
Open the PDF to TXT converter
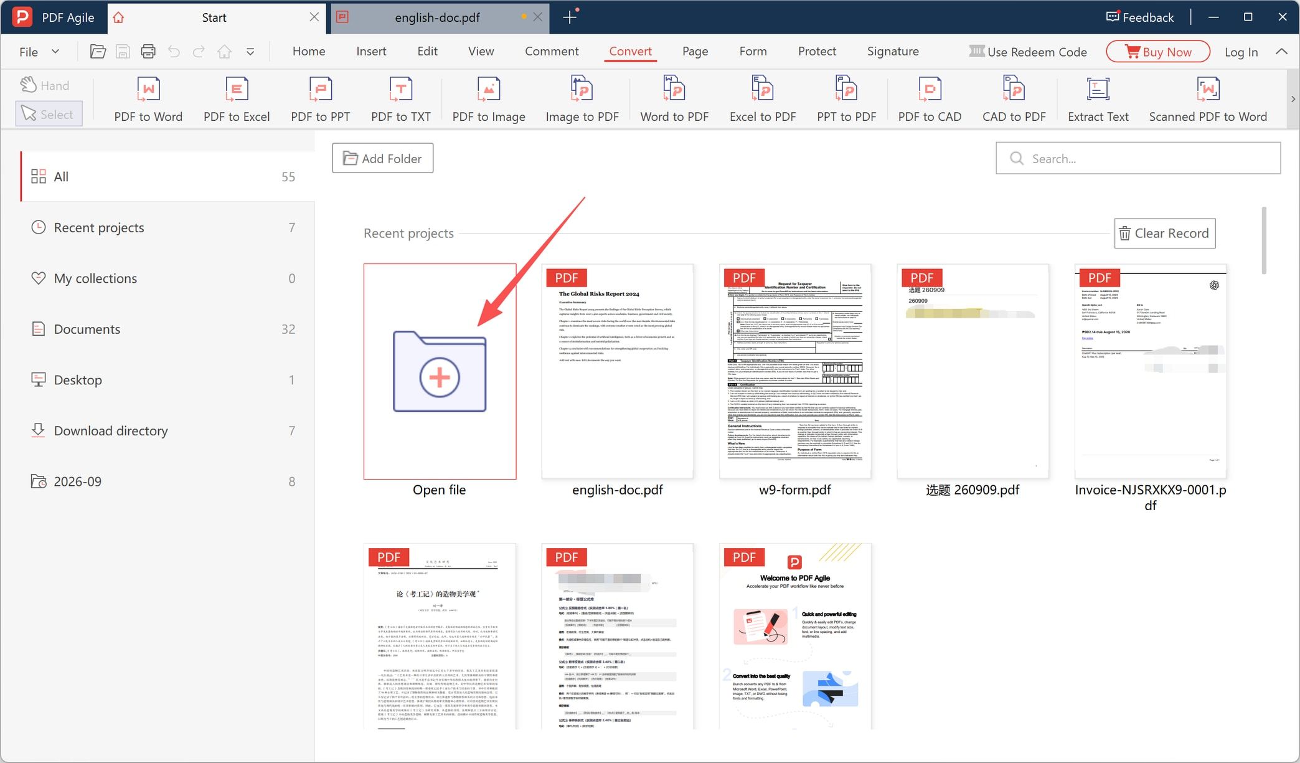pyautogui.click(x=400, y=99)
